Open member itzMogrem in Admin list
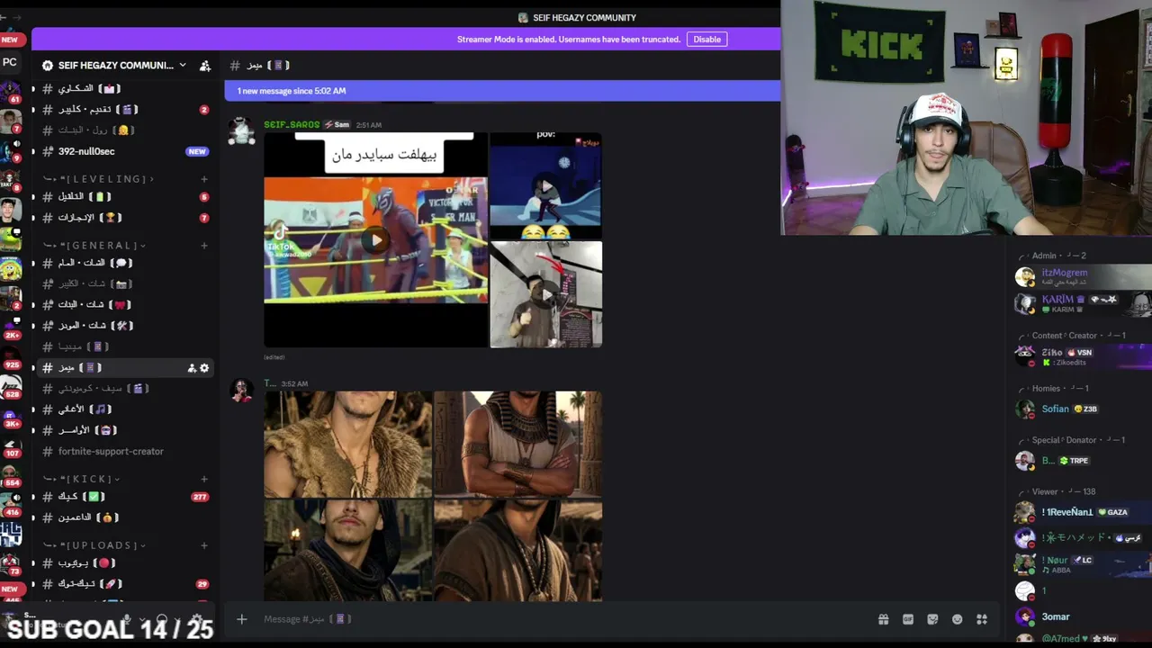 [x=1083, y=276]
